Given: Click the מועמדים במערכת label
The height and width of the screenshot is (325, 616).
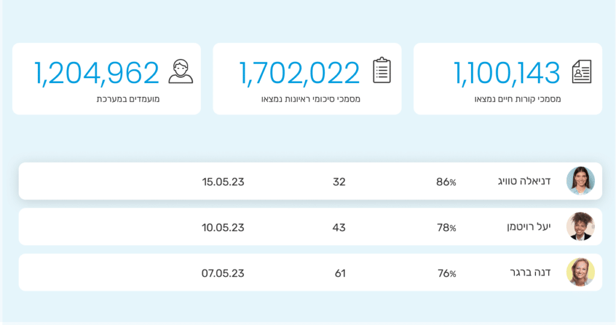Looking at the screenshot, I should (128, 98).
